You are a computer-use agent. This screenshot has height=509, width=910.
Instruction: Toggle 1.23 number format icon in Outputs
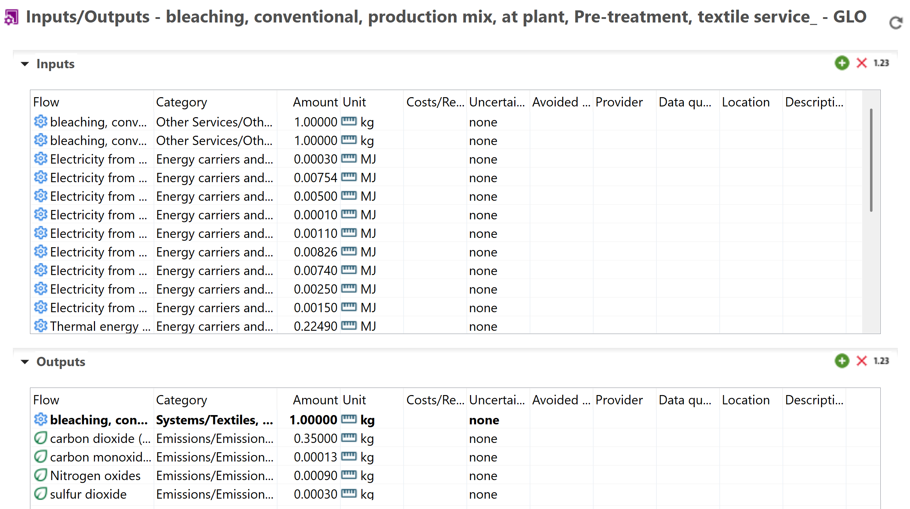click(881, 361)
